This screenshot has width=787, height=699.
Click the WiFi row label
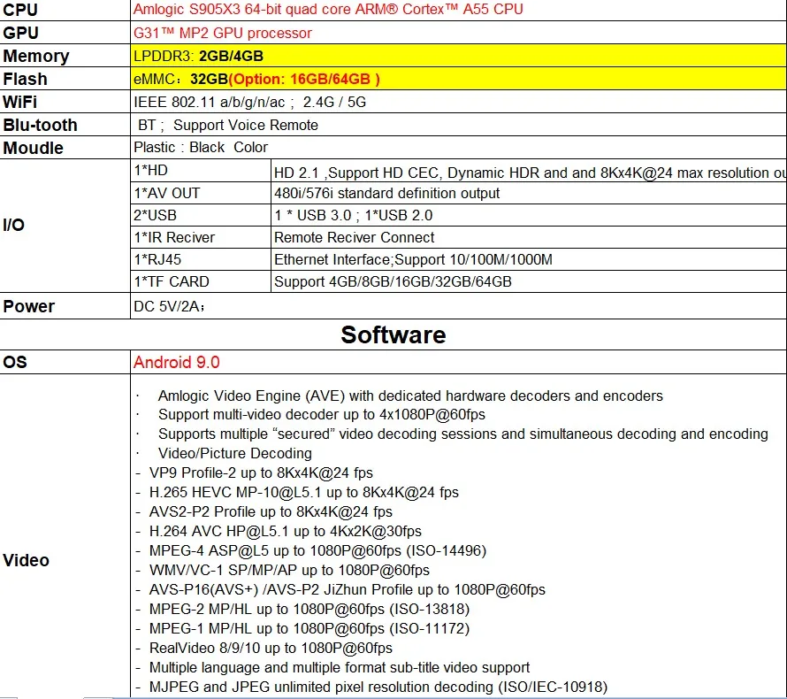pyautogui.click(x=20, y=102)
